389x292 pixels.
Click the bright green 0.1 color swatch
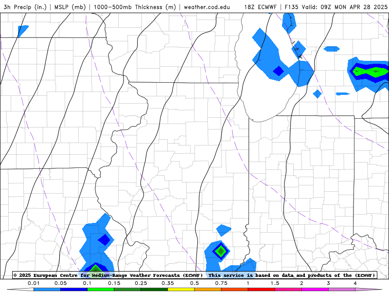pyautogui.click(x=101, y=290)
